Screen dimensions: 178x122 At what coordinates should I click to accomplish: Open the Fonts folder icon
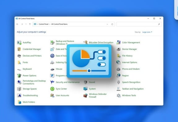tap(19, 62)
